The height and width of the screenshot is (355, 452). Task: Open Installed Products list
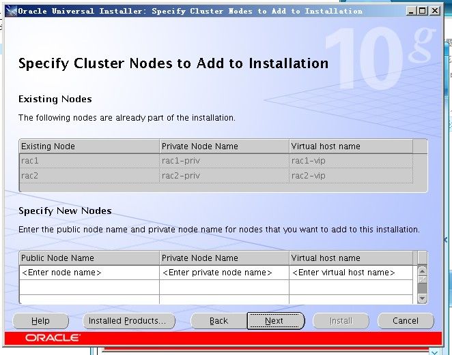(129, 321)
